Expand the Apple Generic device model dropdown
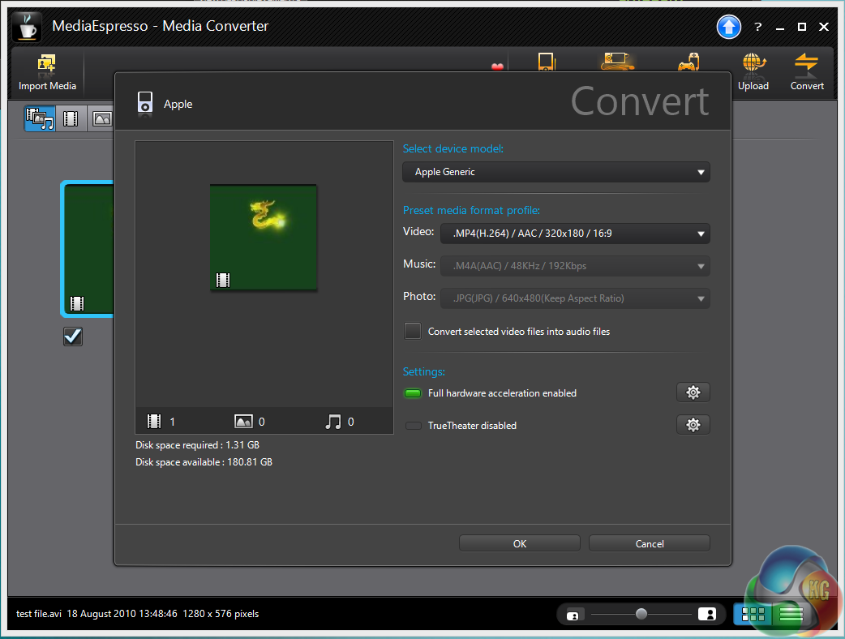Screen dimensions: 845x639 556,172
